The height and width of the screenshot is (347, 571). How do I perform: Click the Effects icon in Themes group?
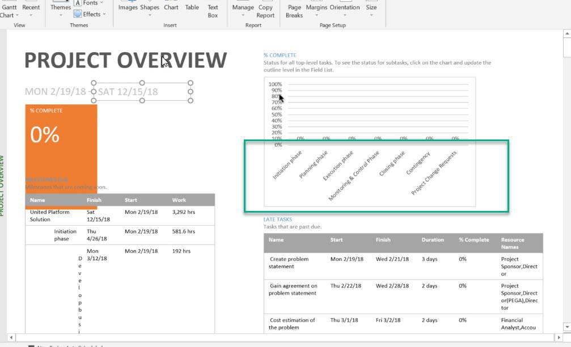[x=78, y=14]
